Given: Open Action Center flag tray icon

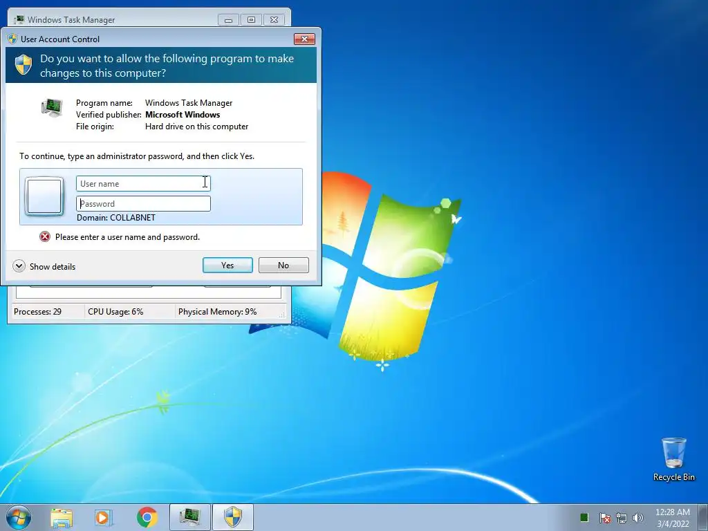Looking at the screenshot, I should (604, 518).
